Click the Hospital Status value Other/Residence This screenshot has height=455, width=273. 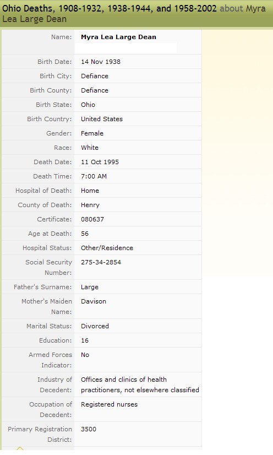[107, 248]
